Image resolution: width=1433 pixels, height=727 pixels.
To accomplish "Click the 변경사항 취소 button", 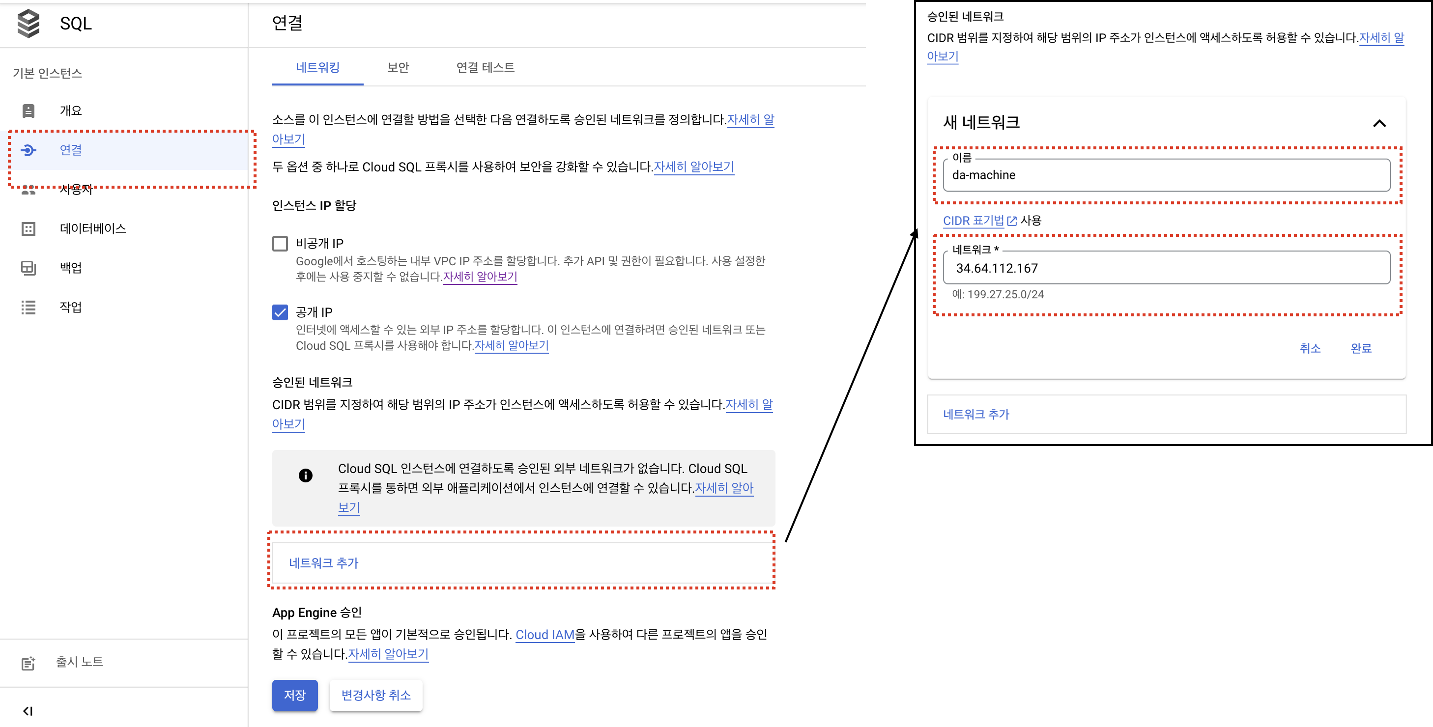I will pyautogui.click(x=376, y=695).
